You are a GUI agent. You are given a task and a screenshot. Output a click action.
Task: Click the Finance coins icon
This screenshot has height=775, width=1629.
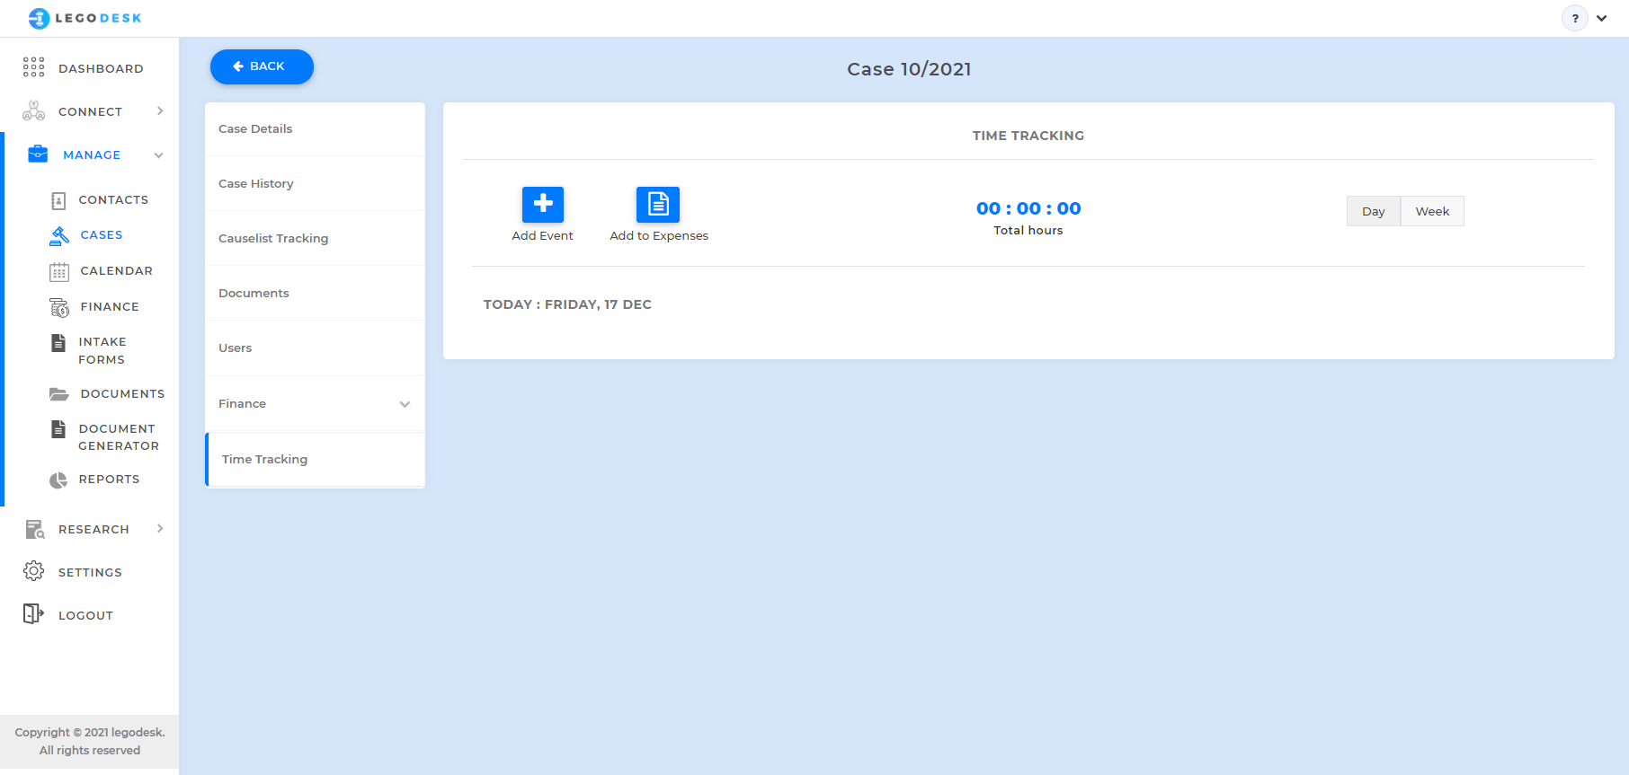(x=59, y=307)
